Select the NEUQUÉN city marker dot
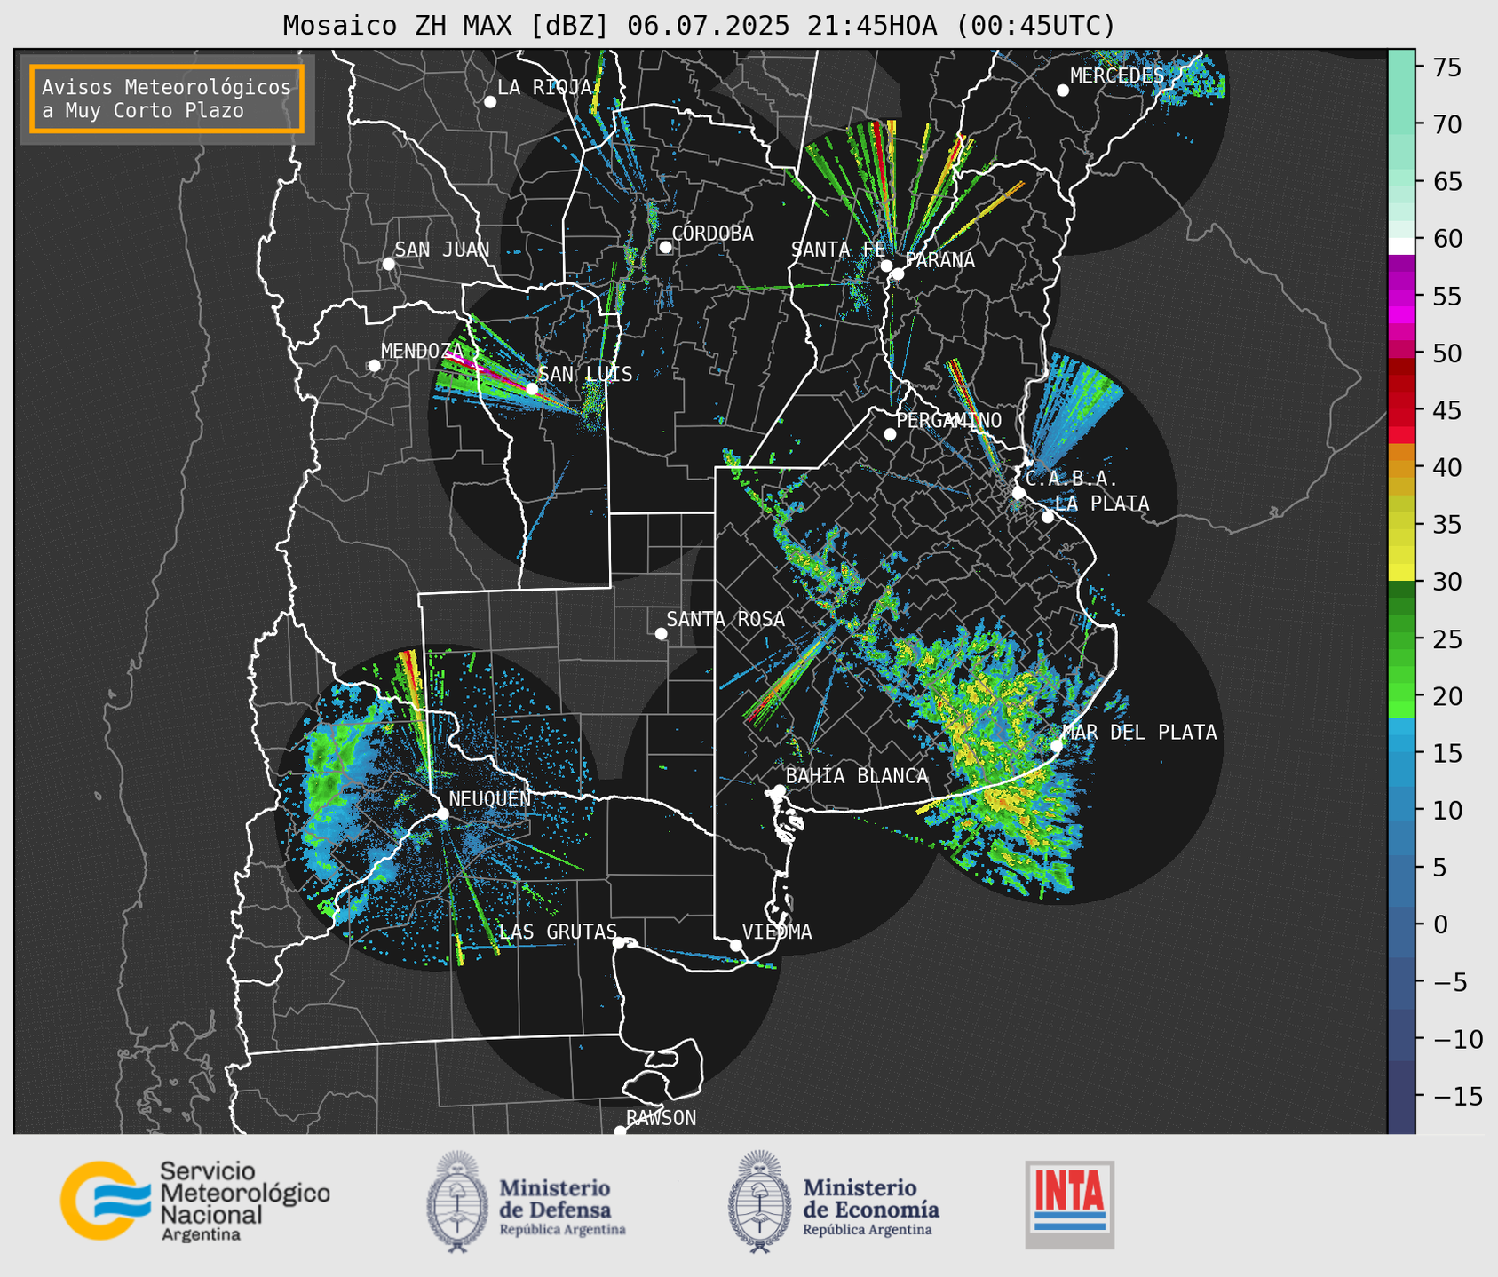Image resolution: width=1498 pixels, height=1277 pixels. tap(442, 813)
